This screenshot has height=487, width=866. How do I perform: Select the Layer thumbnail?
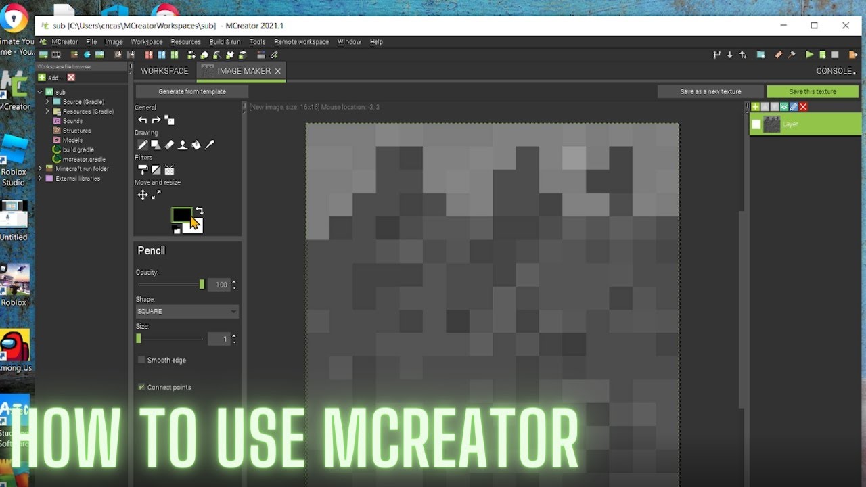tap(772, 124)
